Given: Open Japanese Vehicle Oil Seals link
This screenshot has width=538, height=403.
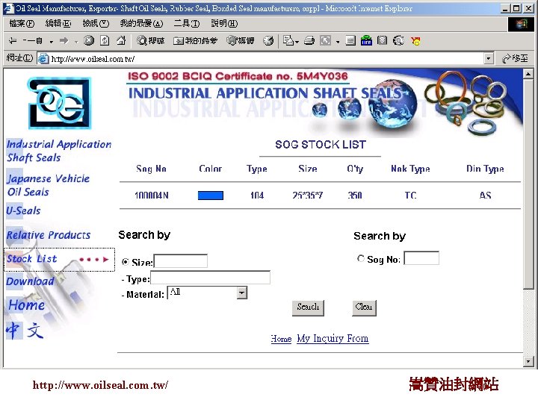Looking at the screenshot, I should tap(48, 185).
